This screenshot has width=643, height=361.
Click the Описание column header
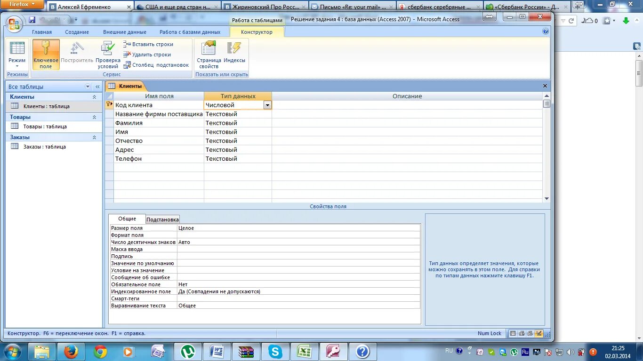[407, 96]
